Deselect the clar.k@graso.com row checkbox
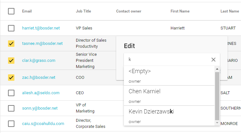Screen dimensions: 241x133 pyautogui.click(x=11, y=61)
